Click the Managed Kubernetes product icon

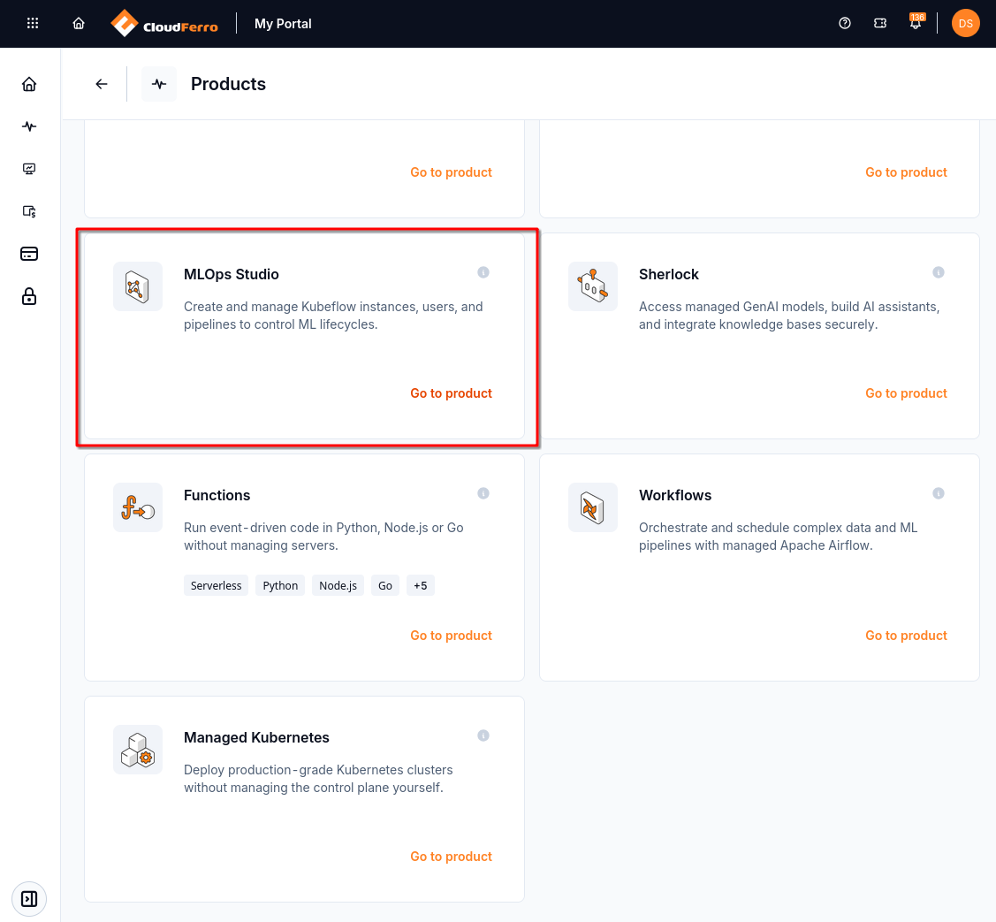point(138,750)
